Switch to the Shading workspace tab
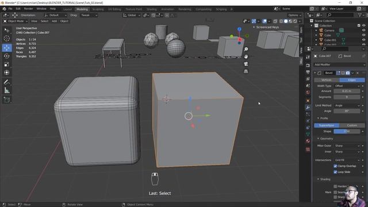The width and height of the screenshot is (368, 207). (x=151, y=9)
